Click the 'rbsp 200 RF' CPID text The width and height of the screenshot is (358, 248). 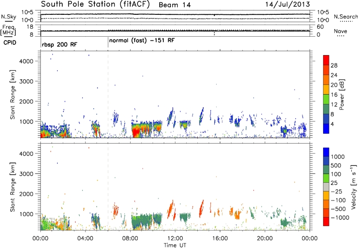[x=60, y=44]
